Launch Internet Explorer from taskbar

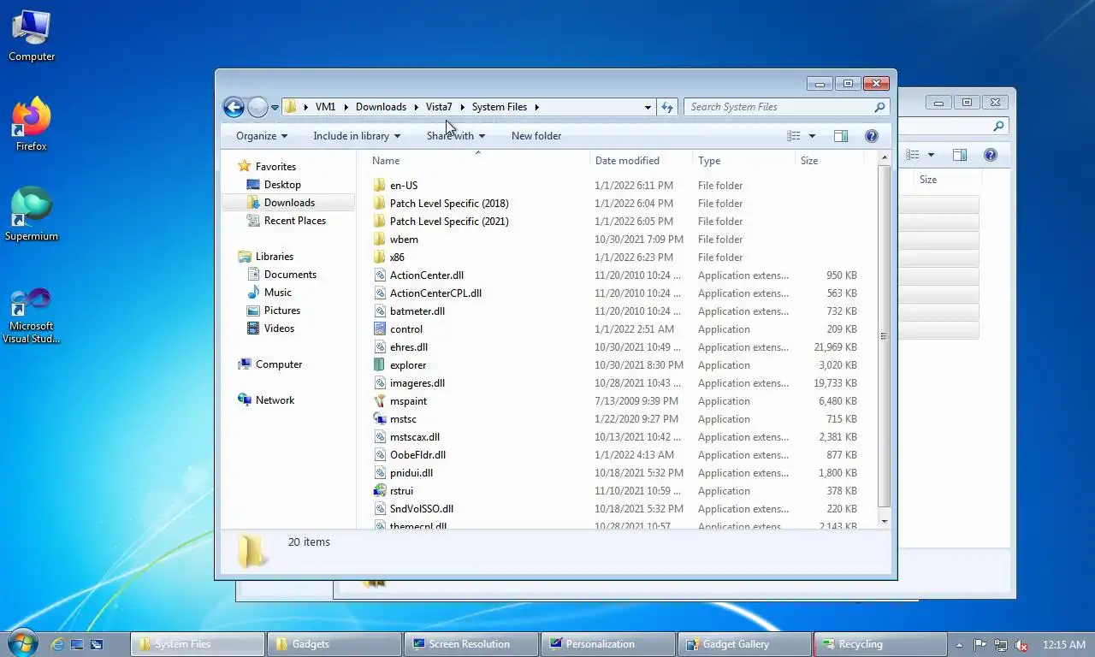pos(57,644)
